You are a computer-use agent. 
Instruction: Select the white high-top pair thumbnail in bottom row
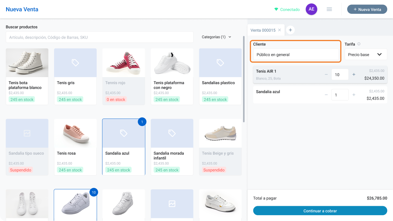click(27, 204)
